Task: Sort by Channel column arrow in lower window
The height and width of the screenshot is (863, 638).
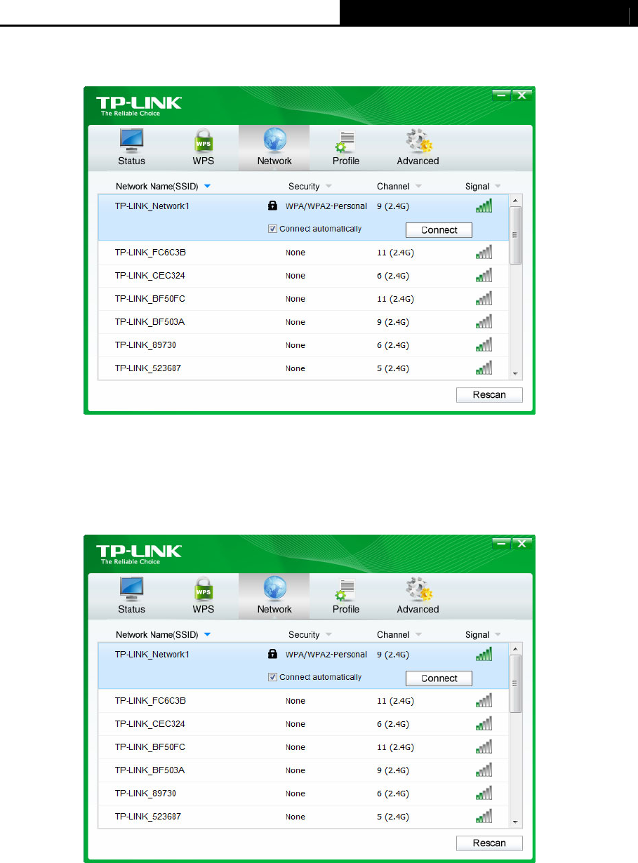Action: click(418, 635)
